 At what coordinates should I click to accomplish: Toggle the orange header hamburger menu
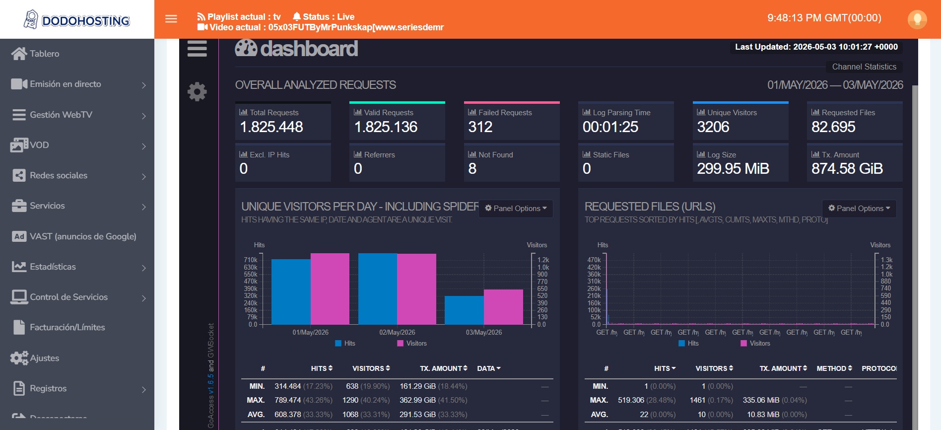click(x=171, y=19)
